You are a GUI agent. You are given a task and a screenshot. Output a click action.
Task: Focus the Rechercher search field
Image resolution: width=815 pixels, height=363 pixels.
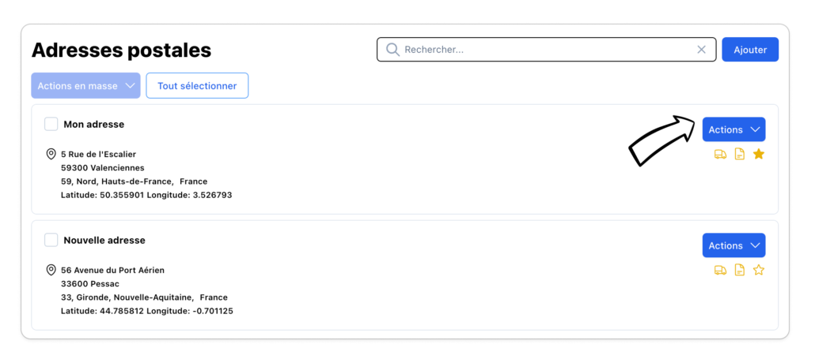coord(546,50)
